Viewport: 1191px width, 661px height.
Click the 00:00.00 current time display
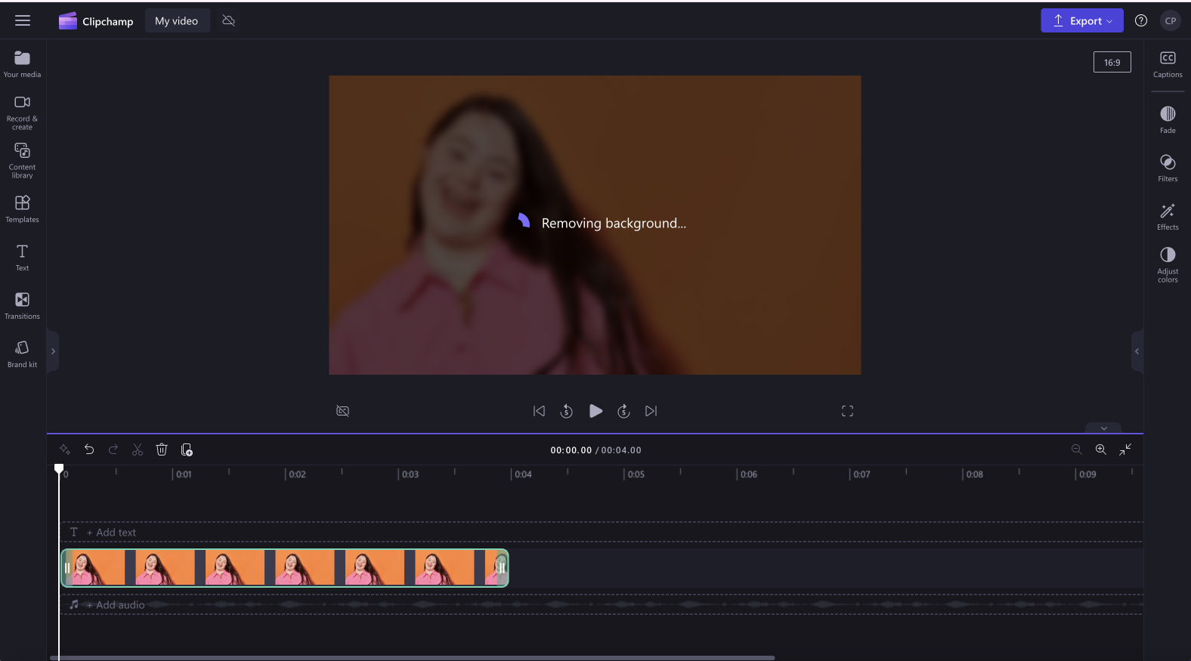click(571, 450)
